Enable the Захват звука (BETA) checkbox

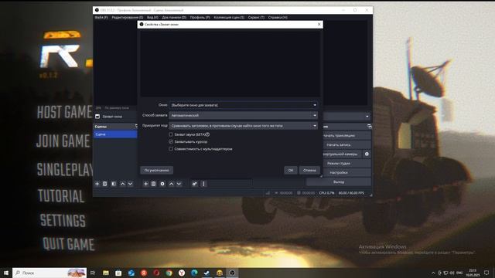171,134
